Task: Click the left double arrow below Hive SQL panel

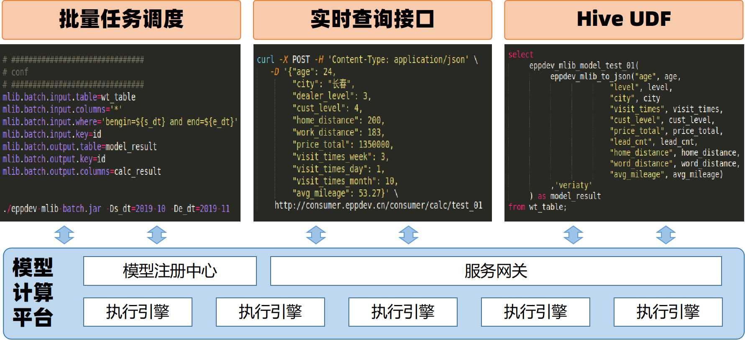Action: [573, 235]
